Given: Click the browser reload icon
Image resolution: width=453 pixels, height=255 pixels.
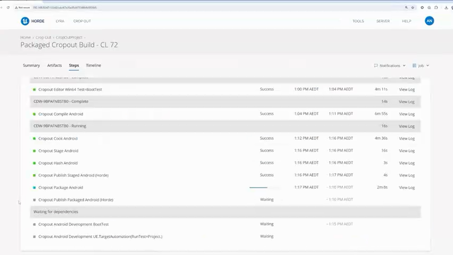Looking at the screenshot, I should [8, 7].
